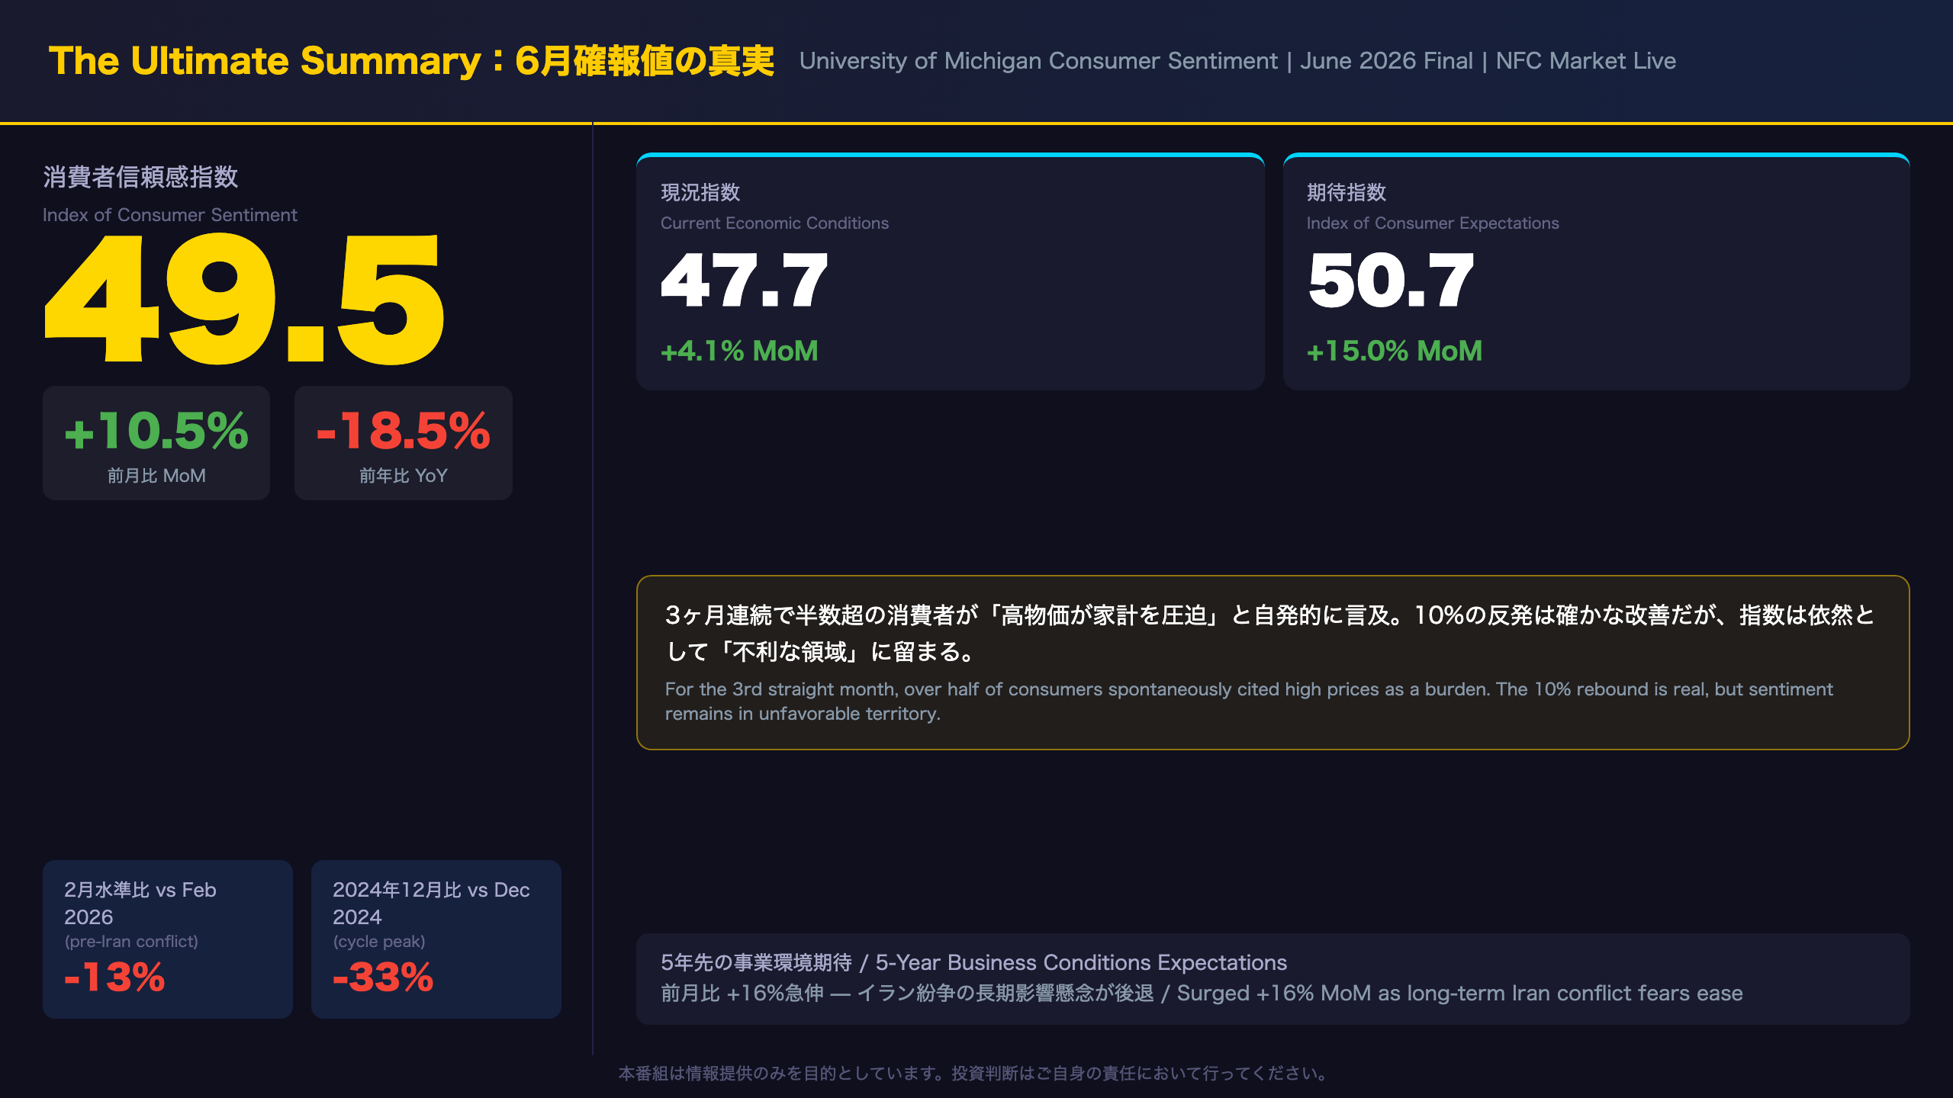
Task: Click the heading '5年先の事業環境期待 / 5-Year Business Conditions Expectations'
Action: (974, 963)
